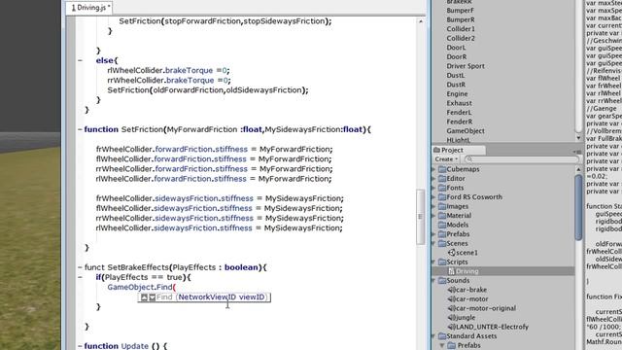Expand the Ford RS Cosworth folder arrow
Screen dimensions: 622x350
click(434, 197)
